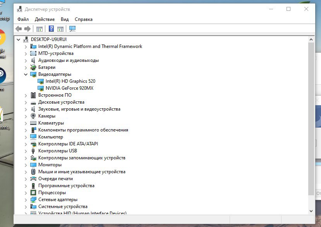Select Звуковые, игровые и видеоустройства label
Image resolution: width=321 pixels, height=227 pixels.
[79, 109]
